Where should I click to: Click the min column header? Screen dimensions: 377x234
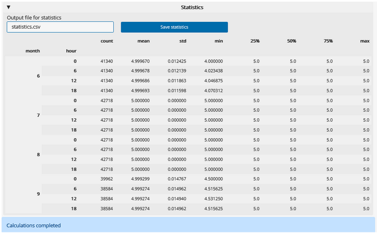[x=219, y=41]
